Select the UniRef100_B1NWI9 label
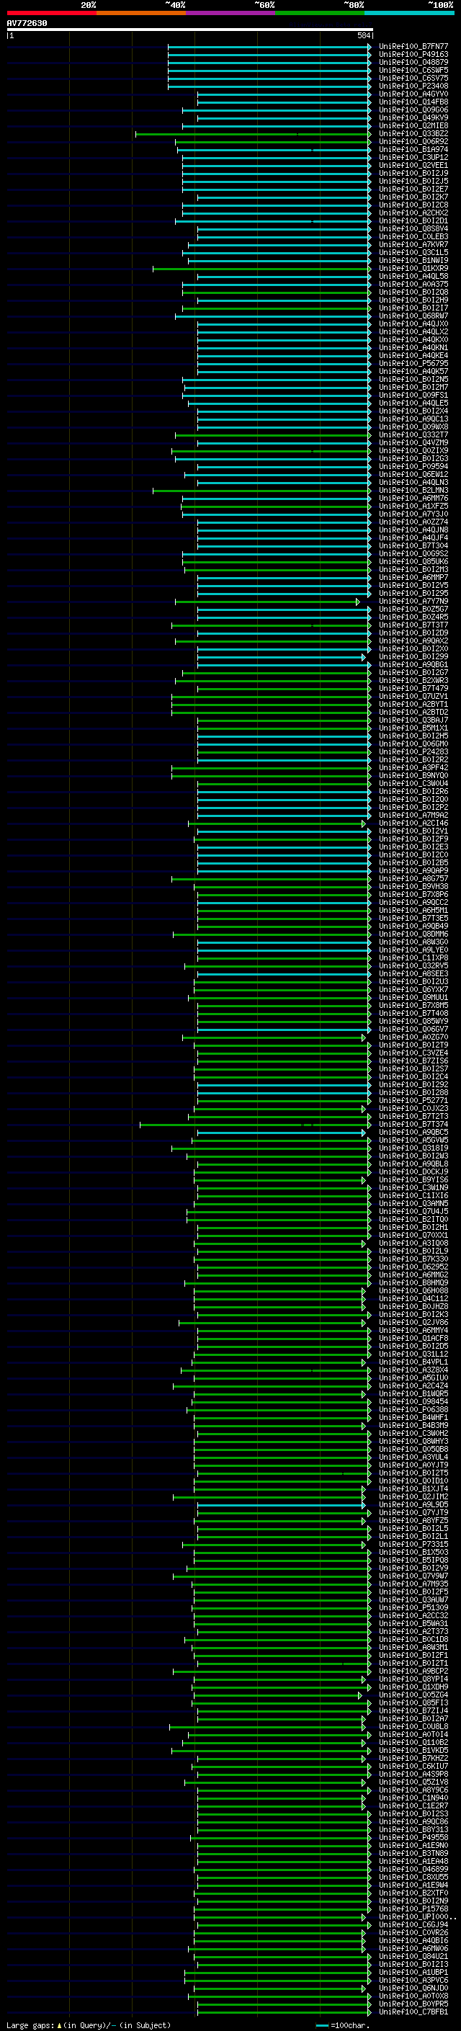This screenshot has height=2031, width=461. pyautogui.click(x=413, y=260)
